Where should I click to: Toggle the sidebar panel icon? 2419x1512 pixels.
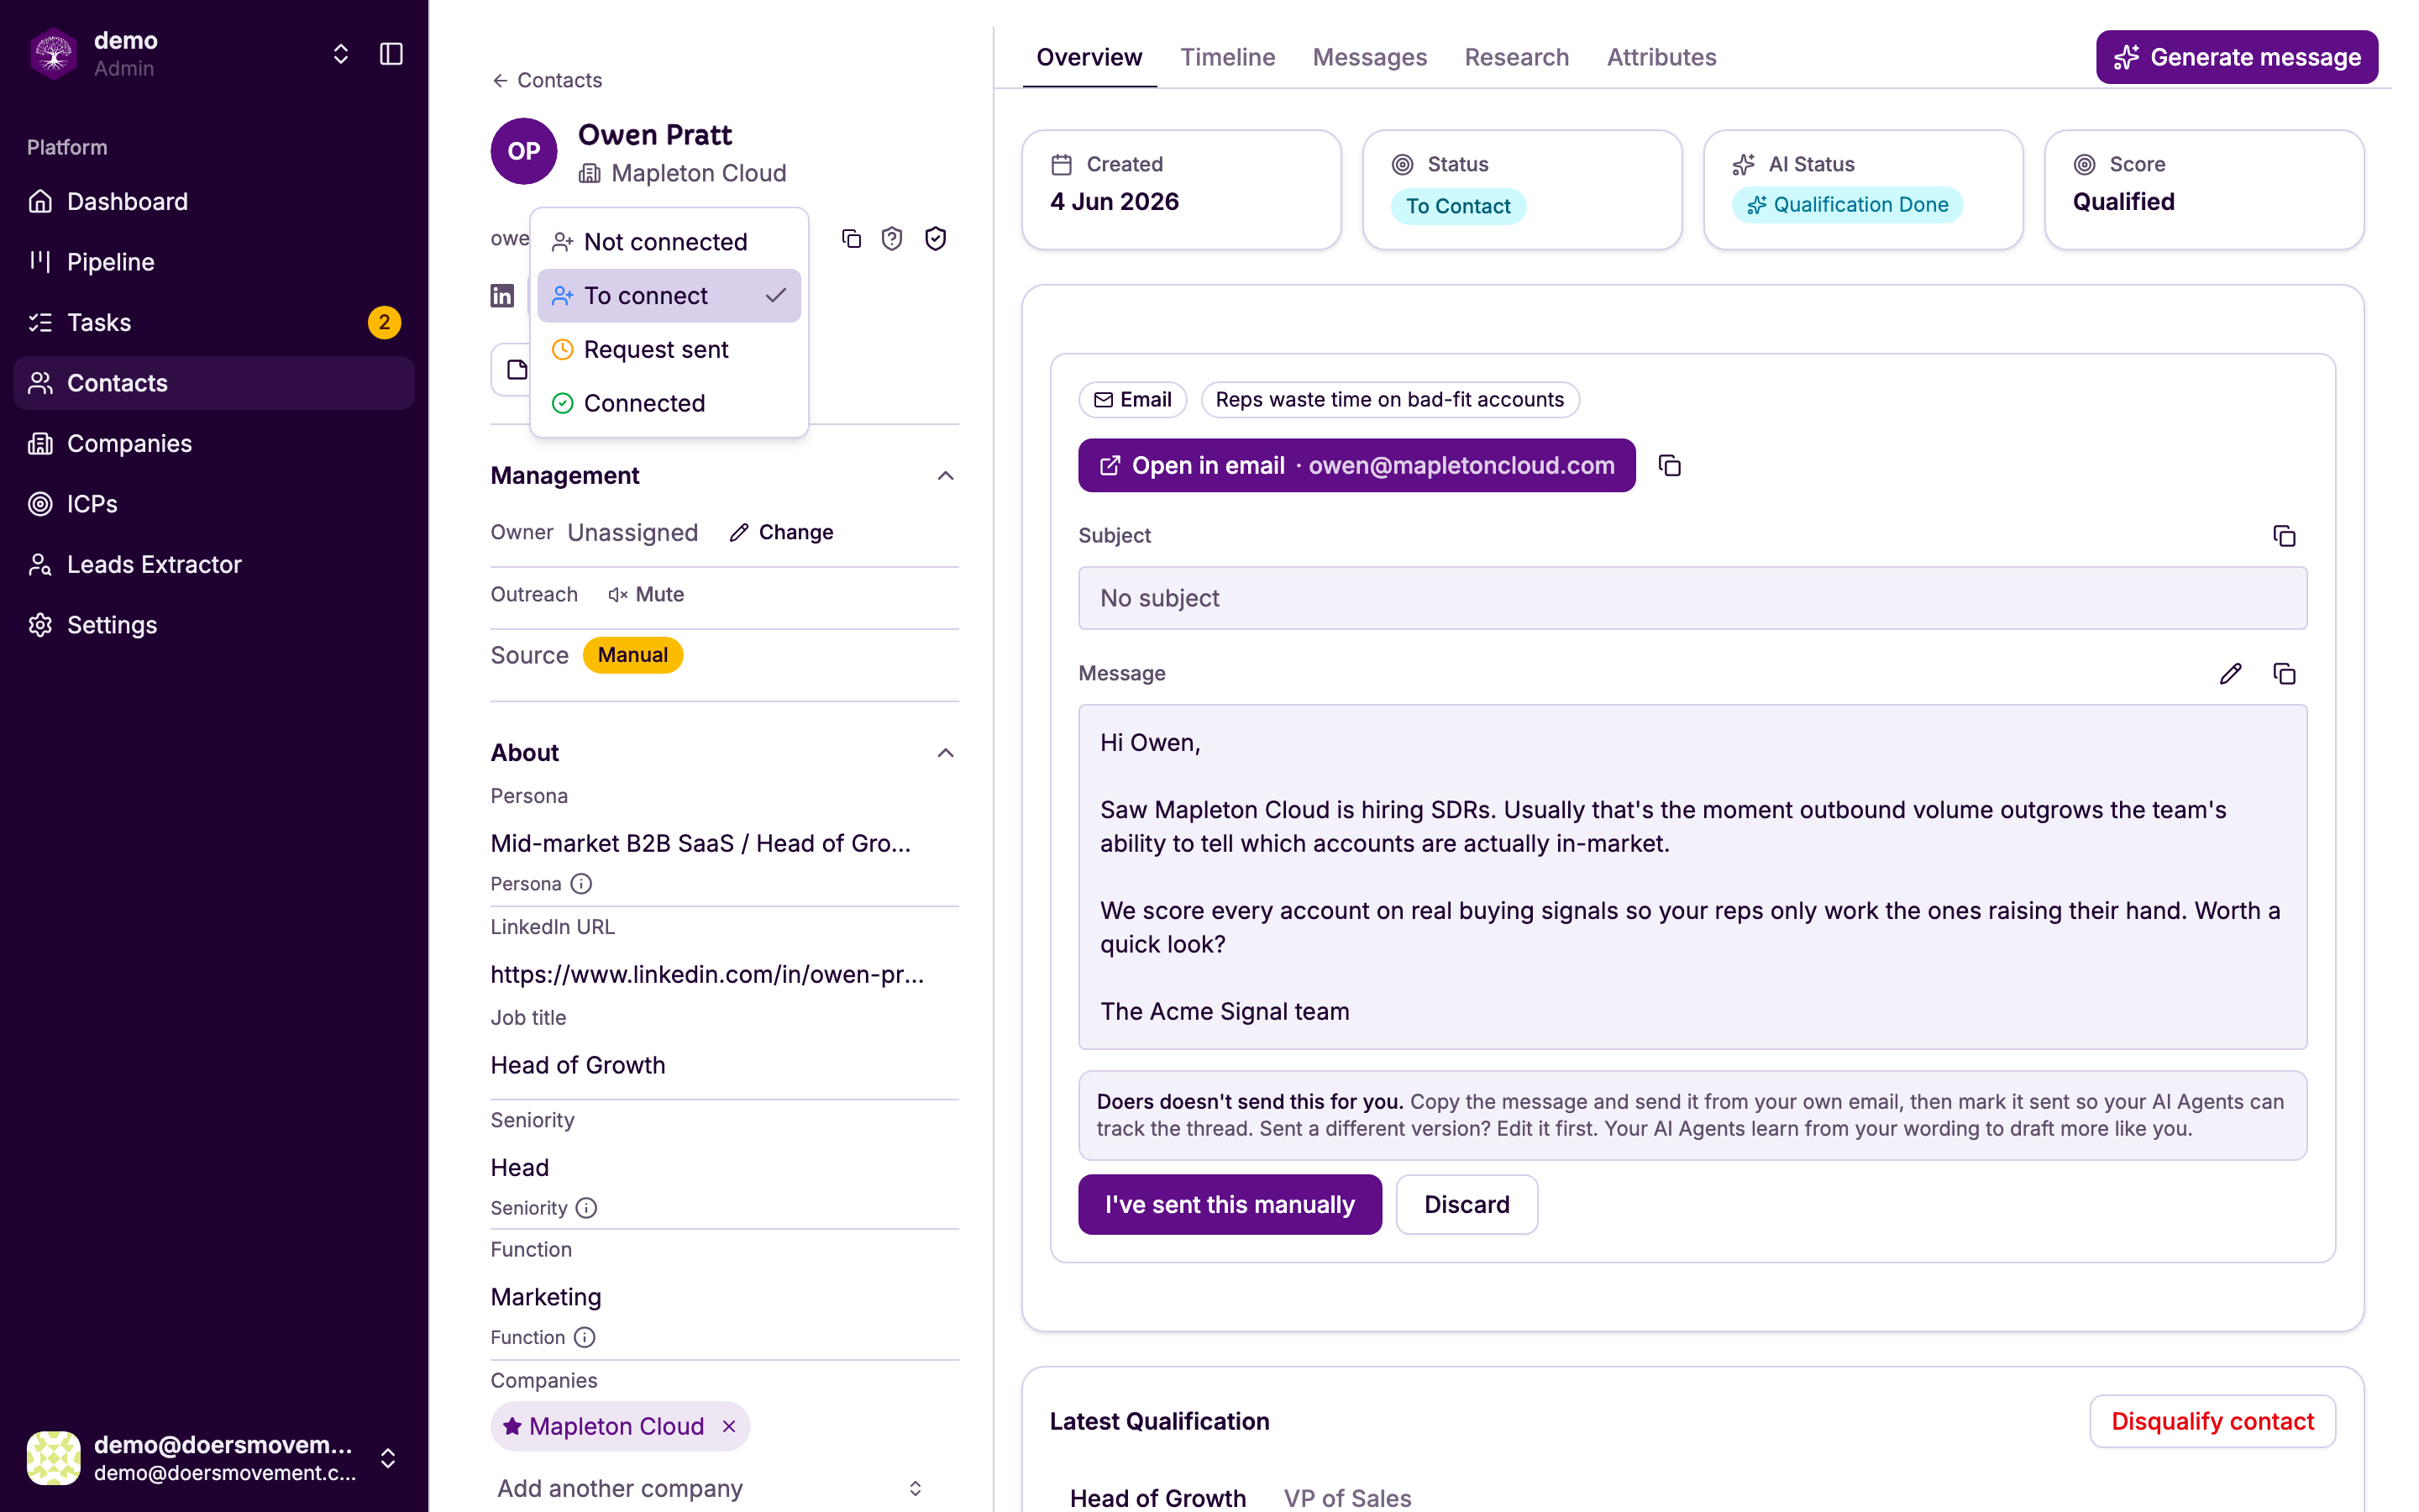click(x=391, y=54)
